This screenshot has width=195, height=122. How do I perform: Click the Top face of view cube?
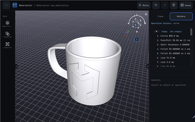pos(137,21)
